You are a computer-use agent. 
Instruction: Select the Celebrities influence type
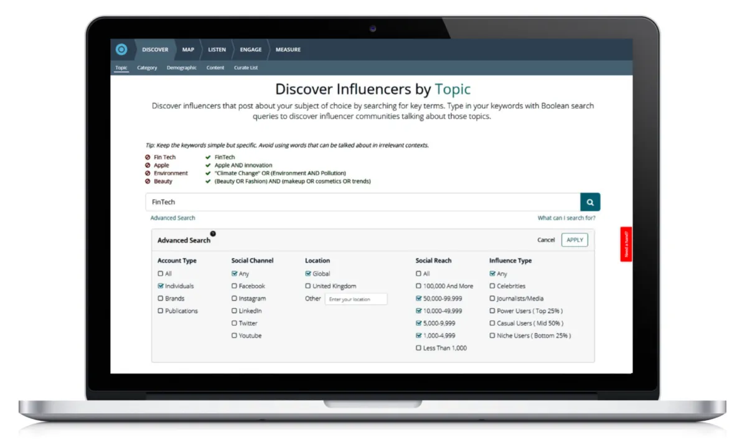pos(492,286)
